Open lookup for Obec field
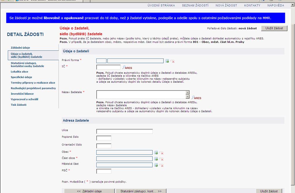 click(156, 153)
